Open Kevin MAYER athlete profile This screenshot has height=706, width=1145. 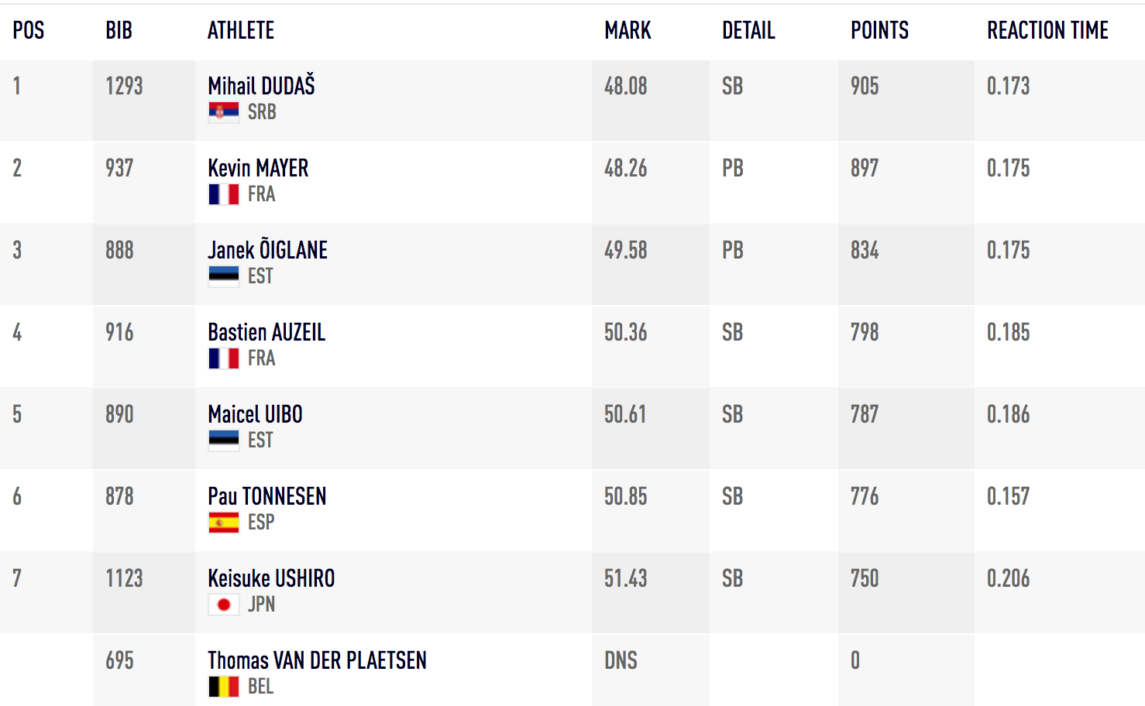pos(258,168)
